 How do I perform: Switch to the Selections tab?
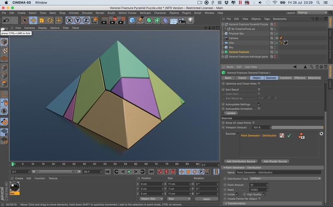tap(314, 78)
